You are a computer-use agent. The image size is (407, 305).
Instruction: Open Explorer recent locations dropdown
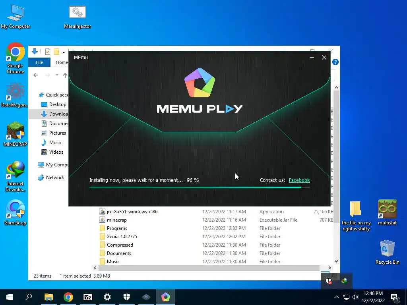(57, 75)
